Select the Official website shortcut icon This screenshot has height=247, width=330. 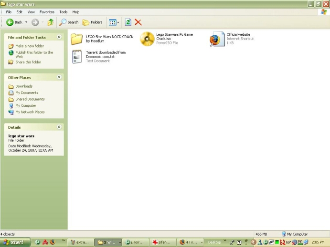217,39
